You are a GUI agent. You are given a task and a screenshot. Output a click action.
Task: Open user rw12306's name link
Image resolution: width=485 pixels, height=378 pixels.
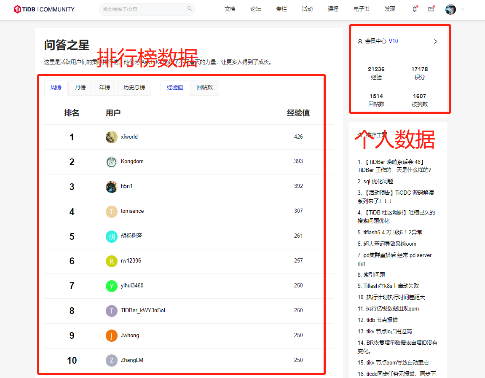coord(131,261)
